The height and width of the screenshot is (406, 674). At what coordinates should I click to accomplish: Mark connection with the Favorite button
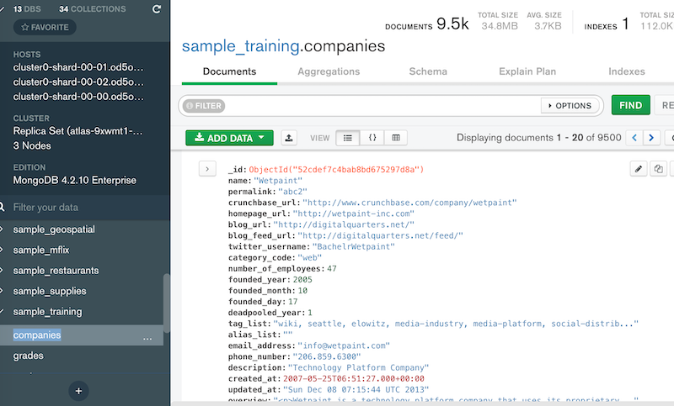[x=45, y=27]
